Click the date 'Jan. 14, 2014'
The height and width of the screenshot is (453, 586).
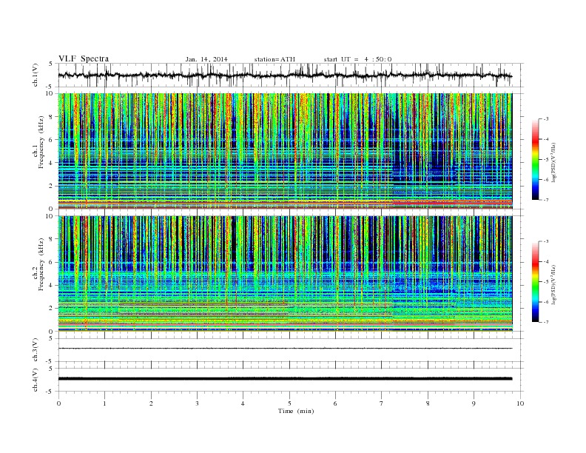[206, 59]
